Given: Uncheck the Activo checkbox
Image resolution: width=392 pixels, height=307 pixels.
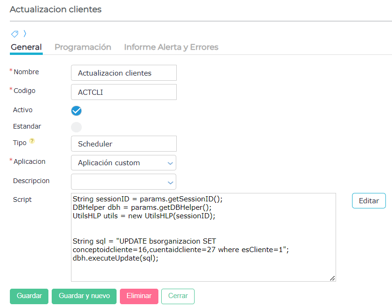Looking at the screenshot, I should point(76,111).
